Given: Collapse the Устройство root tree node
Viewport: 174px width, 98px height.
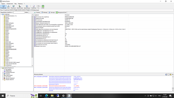Looking at the screenshot, I should click(1, 14).
